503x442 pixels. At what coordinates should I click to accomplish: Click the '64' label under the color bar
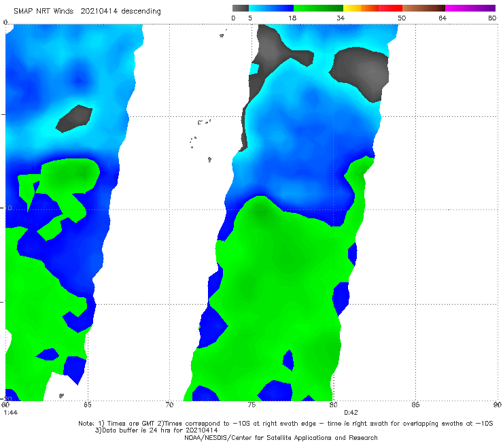[443, 18]
